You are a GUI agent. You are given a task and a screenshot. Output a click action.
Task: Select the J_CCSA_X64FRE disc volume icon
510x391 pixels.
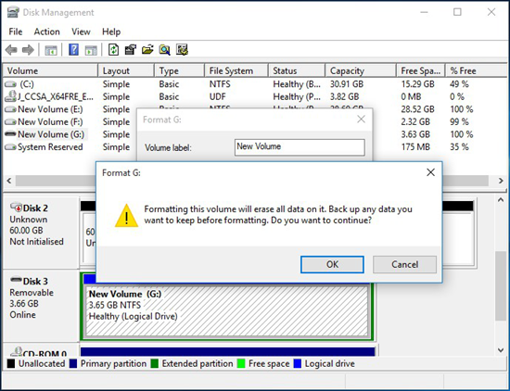(x=10, y=96)
